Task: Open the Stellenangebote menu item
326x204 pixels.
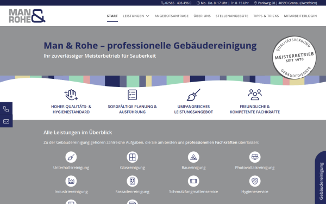Action: pos(232,16)
